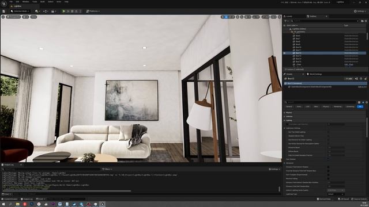The height and width of the screenshot is (207, 369).
Task: Open the toolbar Settings dropdown
Action: 360,11
